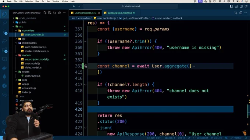Screen dimensions: 250x140
Task: Open the File menu
Action: 15,1
